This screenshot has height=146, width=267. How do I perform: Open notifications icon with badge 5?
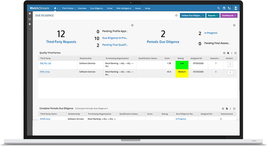(x=230, y=8)
